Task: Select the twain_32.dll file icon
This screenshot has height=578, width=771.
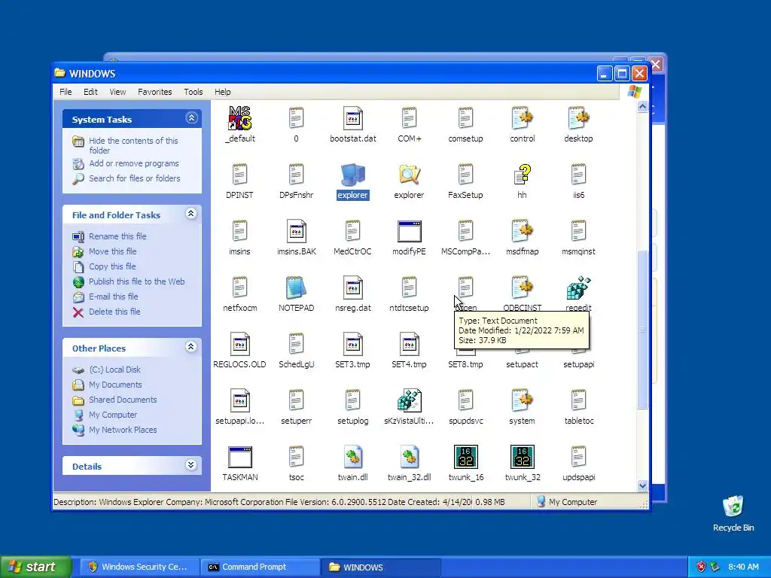Action: tap(409, 457)
